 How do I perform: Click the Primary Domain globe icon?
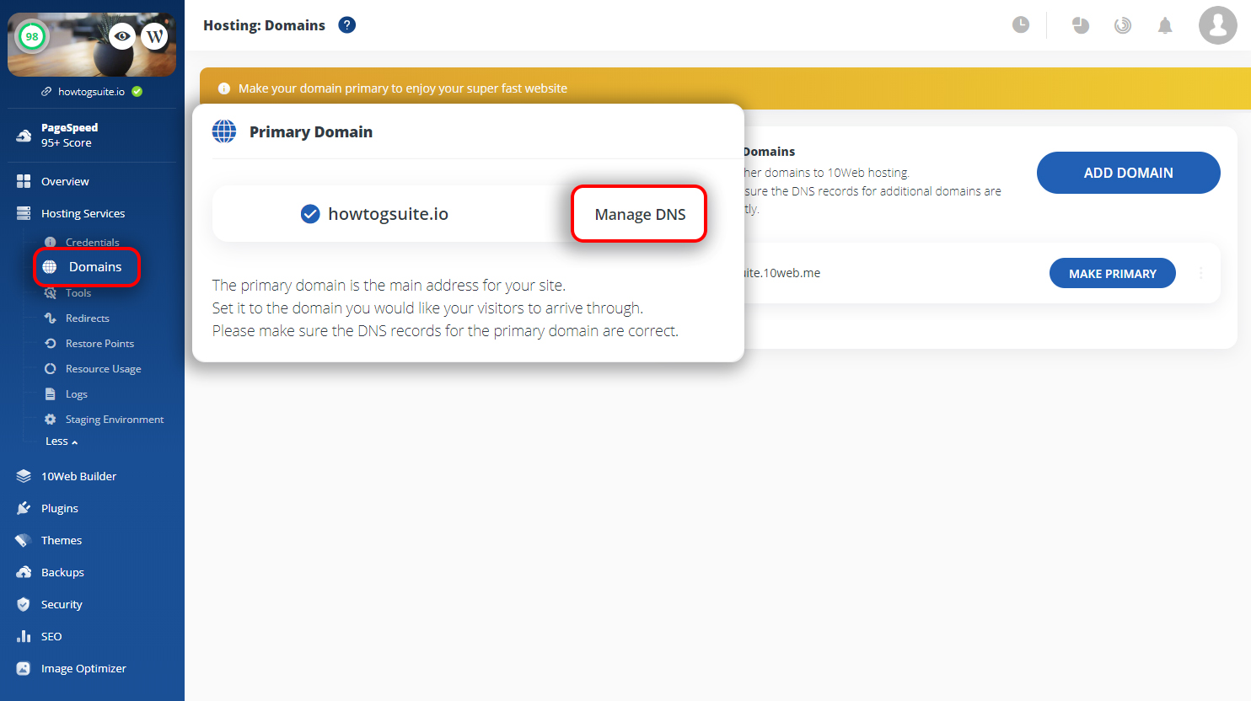(224, 131)
